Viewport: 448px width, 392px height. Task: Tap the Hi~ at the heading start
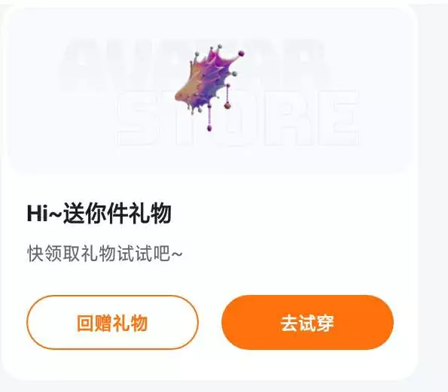pos(44,214)
